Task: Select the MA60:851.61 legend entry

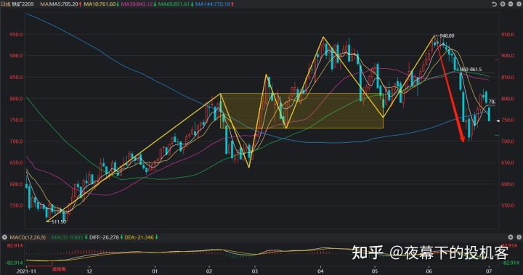Action: (174, 4)
